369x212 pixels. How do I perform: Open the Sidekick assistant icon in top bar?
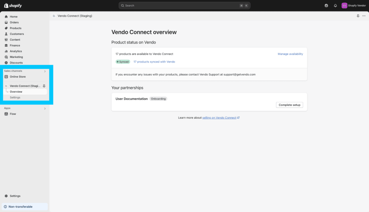[x=326, y=6]
